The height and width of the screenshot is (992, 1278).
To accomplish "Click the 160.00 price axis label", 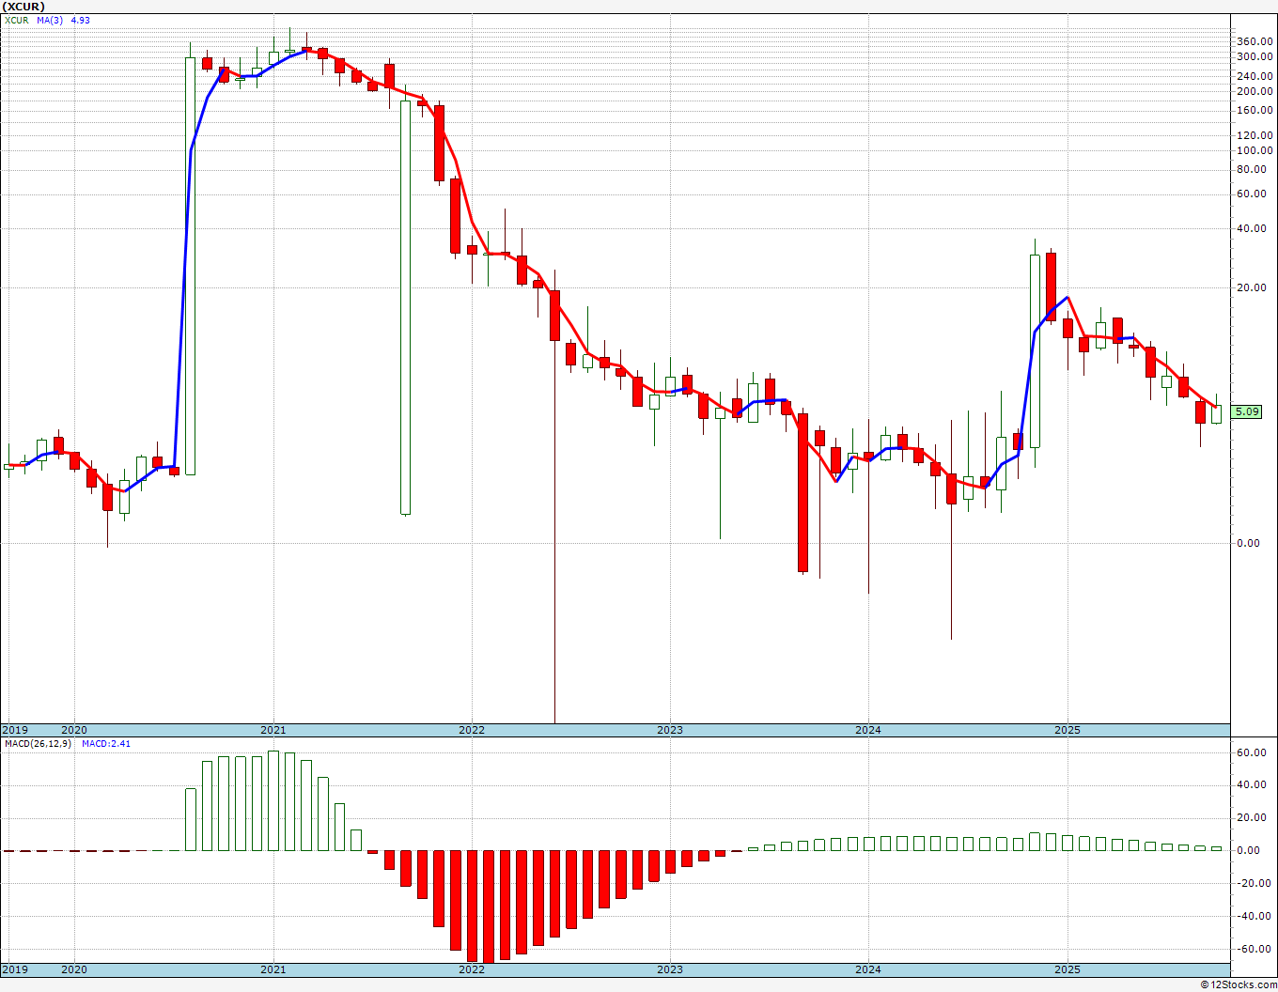I will [x=1255, y=110].
